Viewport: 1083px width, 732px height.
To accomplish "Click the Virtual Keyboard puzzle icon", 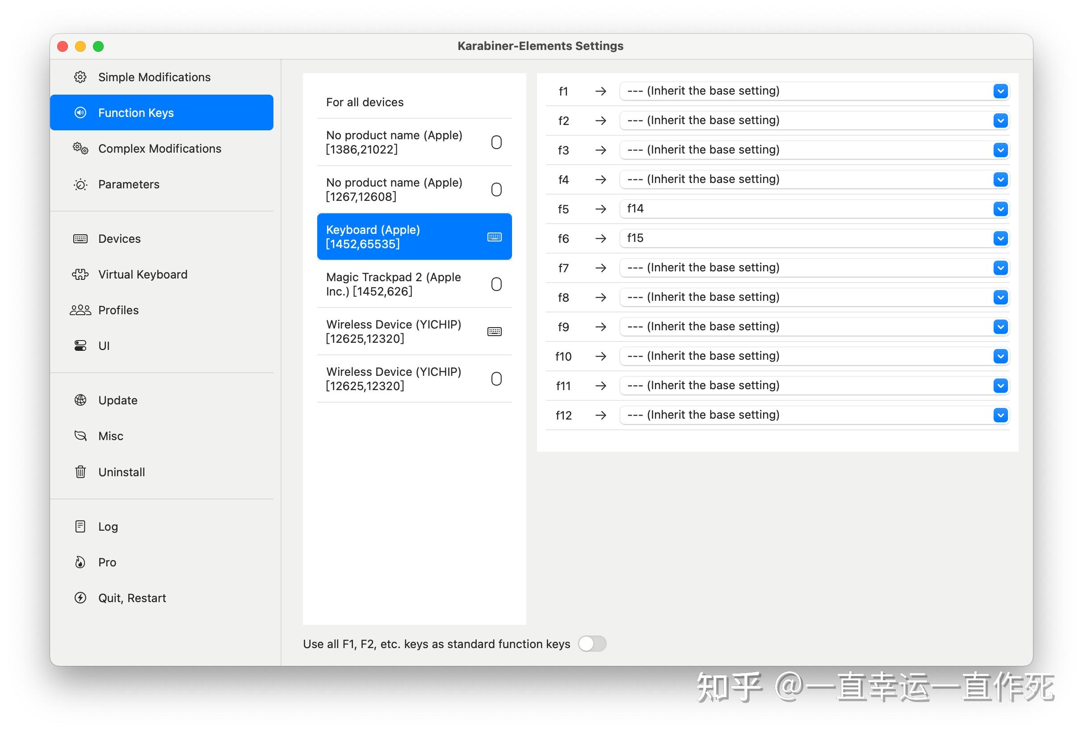I will [x=80, y=274].
